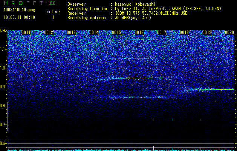
Task: Click the 0.6 kHz axis label
Action: (3, 143)
